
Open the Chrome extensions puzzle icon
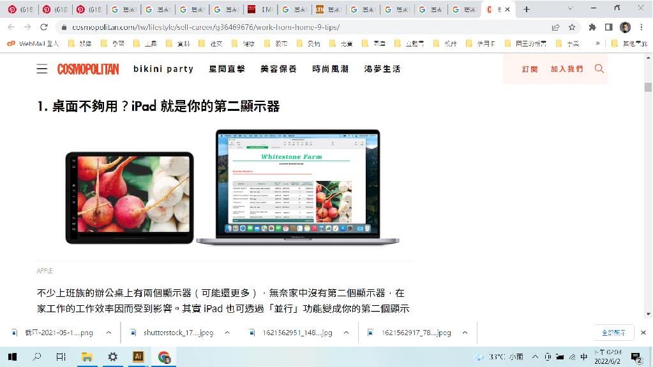click(592, 27)
